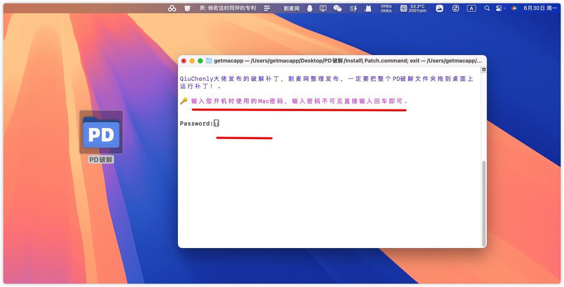This screenshot has width=564, height=287.
Task: Expand the lyrics list lines icon
Action: pyautogui.click(x=267, y=8)
